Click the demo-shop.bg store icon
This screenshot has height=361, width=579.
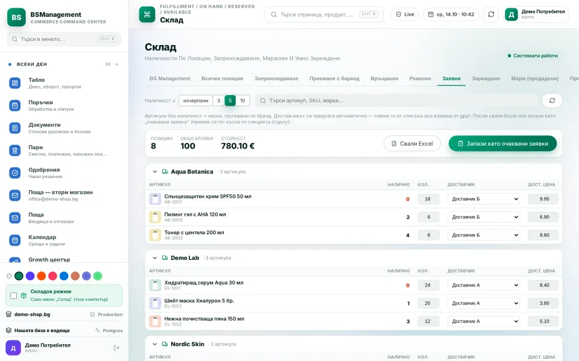tap(8, 314)
